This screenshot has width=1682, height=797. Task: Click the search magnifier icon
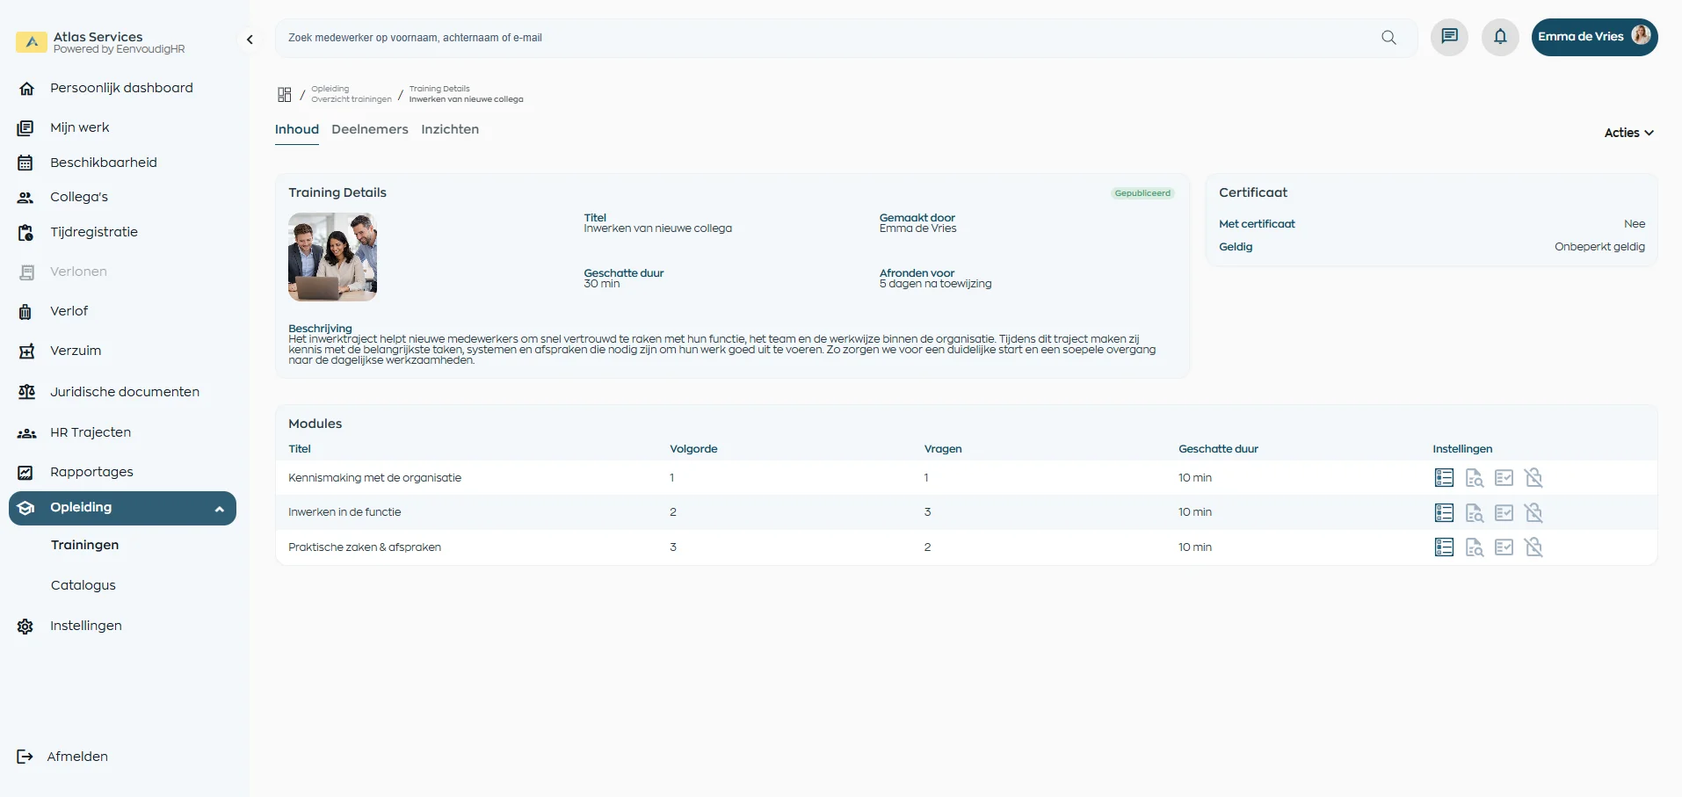tap(1388, 38)
